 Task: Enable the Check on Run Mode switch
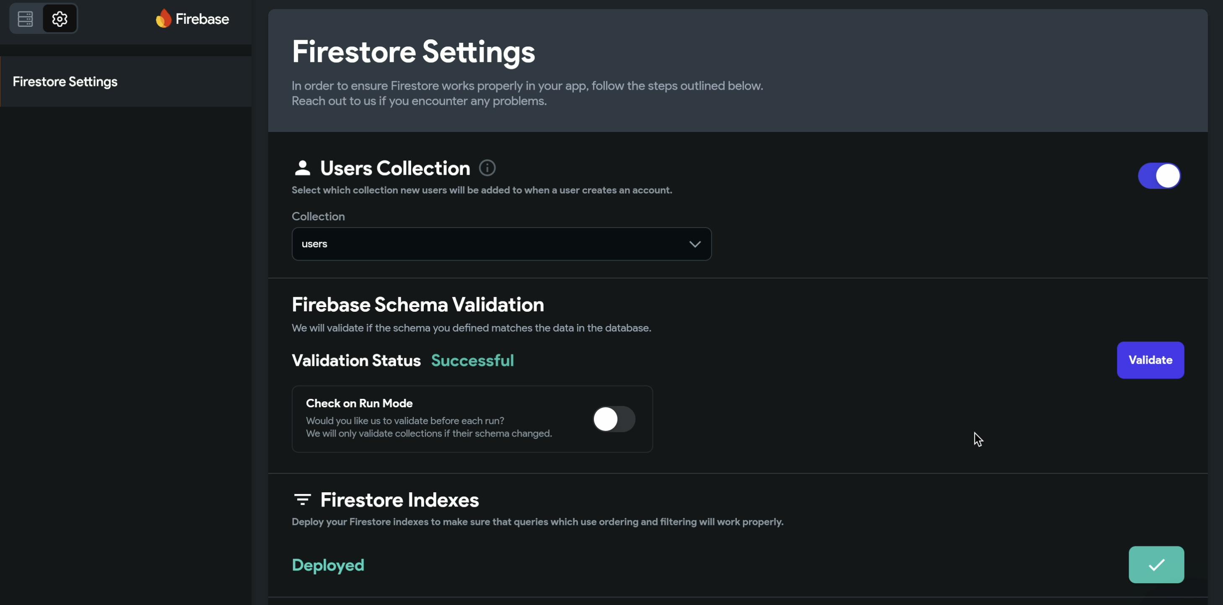[x=614, y=419]
